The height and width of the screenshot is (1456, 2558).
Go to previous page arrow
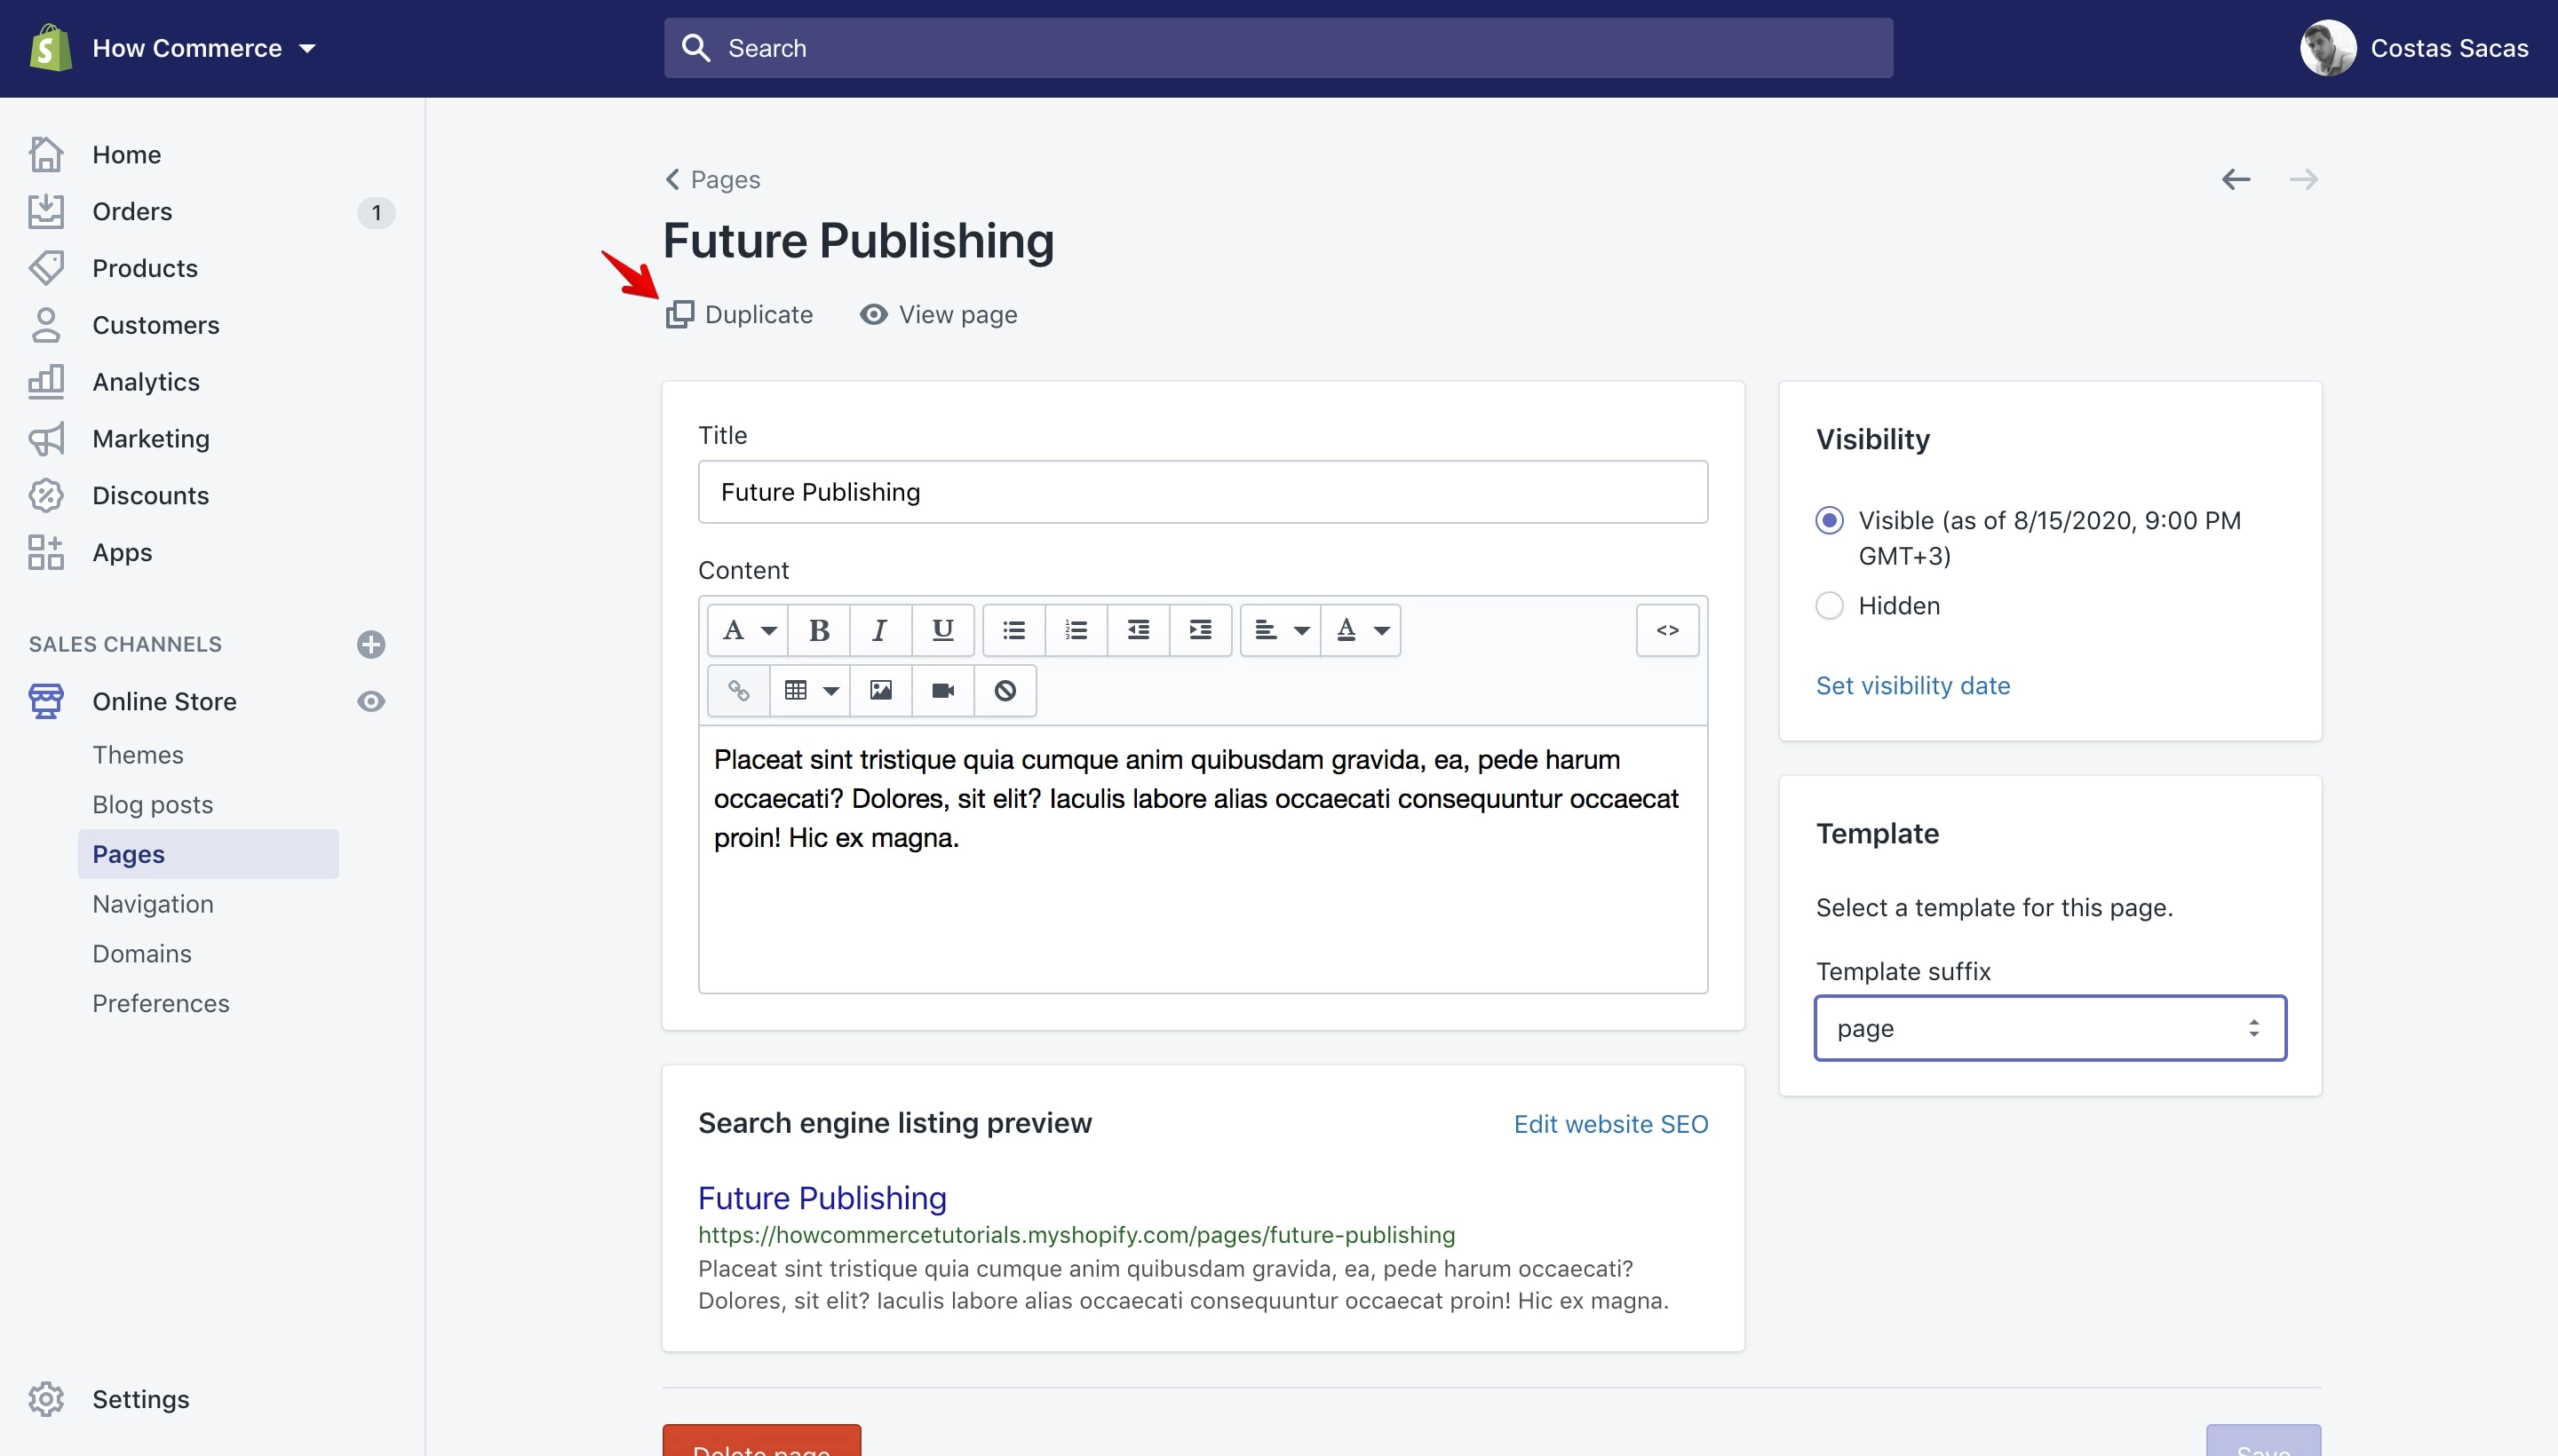coord(2236,179)
